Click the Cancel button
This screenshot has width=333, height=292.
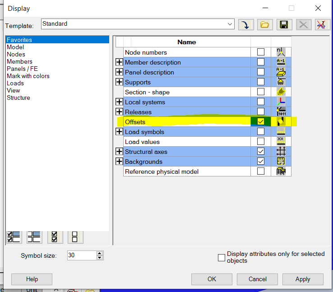(x=257, y=279)
